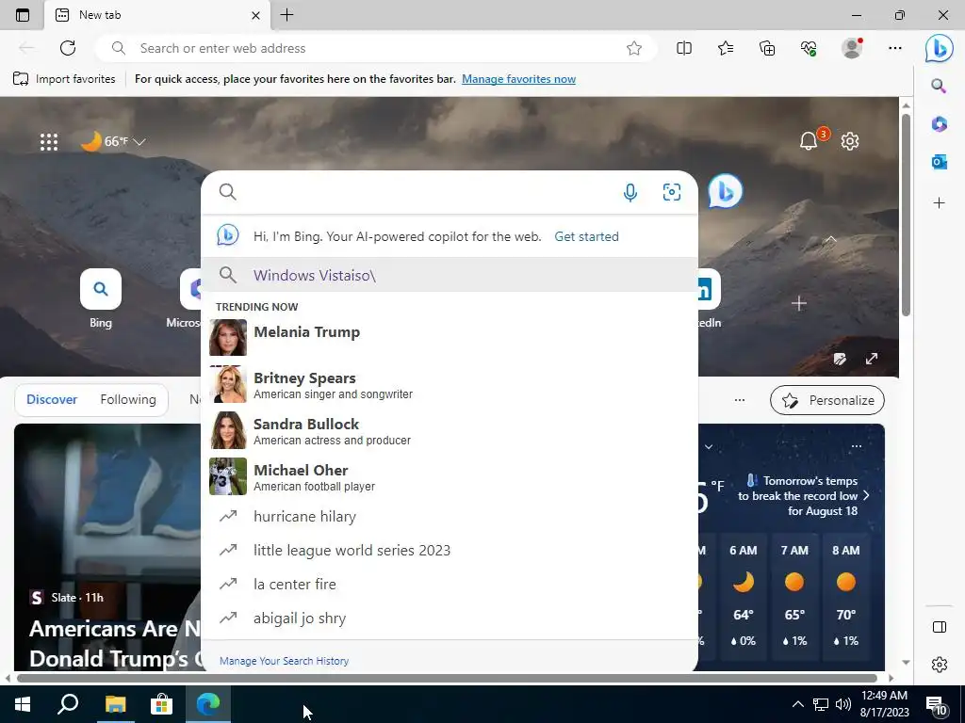Open visual search camera icon
This screenshot has height=723, width=965.
671,192
